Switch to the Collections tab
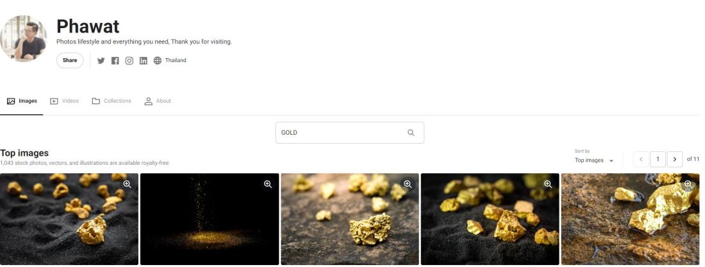This screenshot has width=705, height=267. [112, 102]
